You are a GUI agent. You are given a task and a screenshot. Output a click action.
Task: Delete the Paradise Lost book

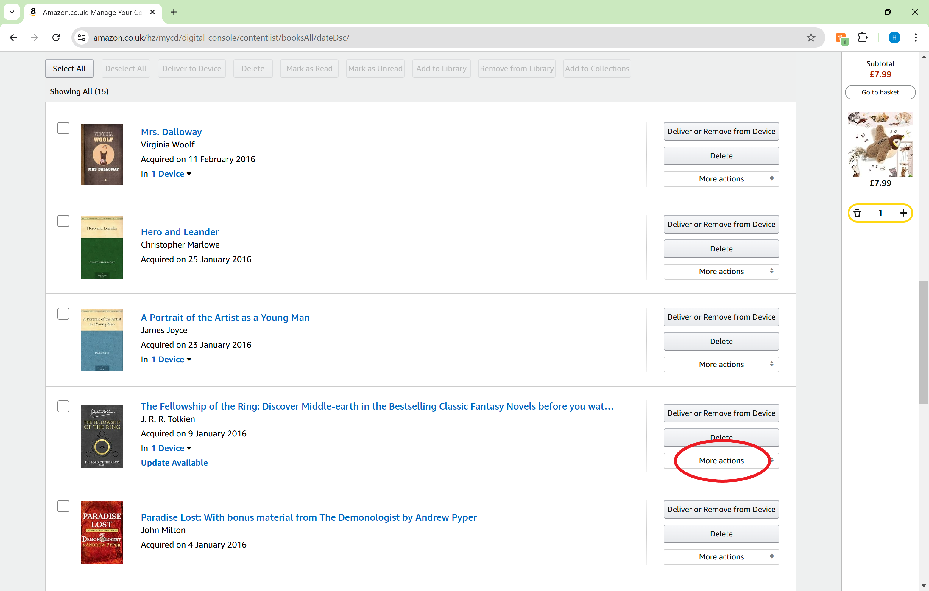[x=721, y=534]
